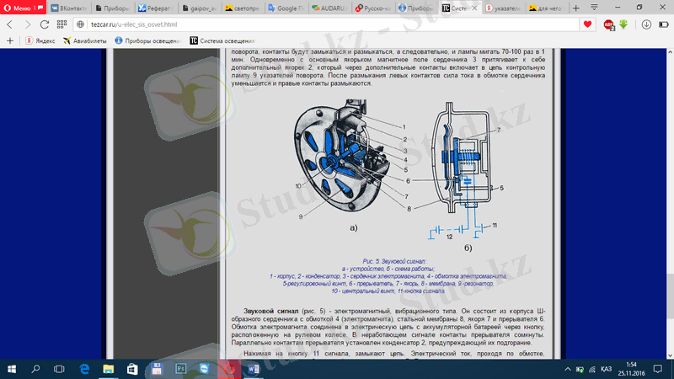This screenshot has width=674, height=379.
Task: Open Photoshop from the taskbar
Action: pos(180,369)
